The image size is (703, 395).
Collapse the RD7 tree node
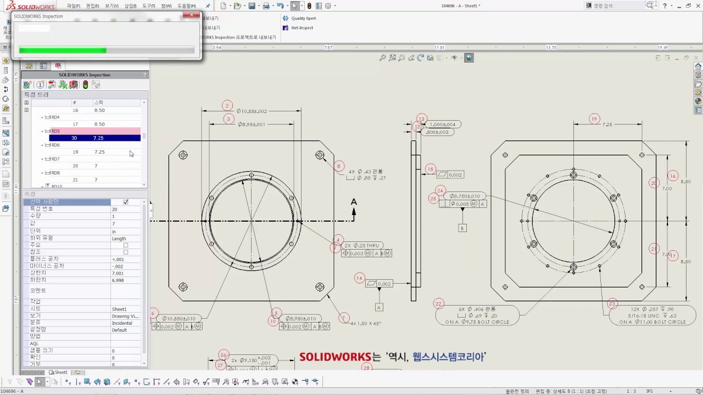(42, 159)
